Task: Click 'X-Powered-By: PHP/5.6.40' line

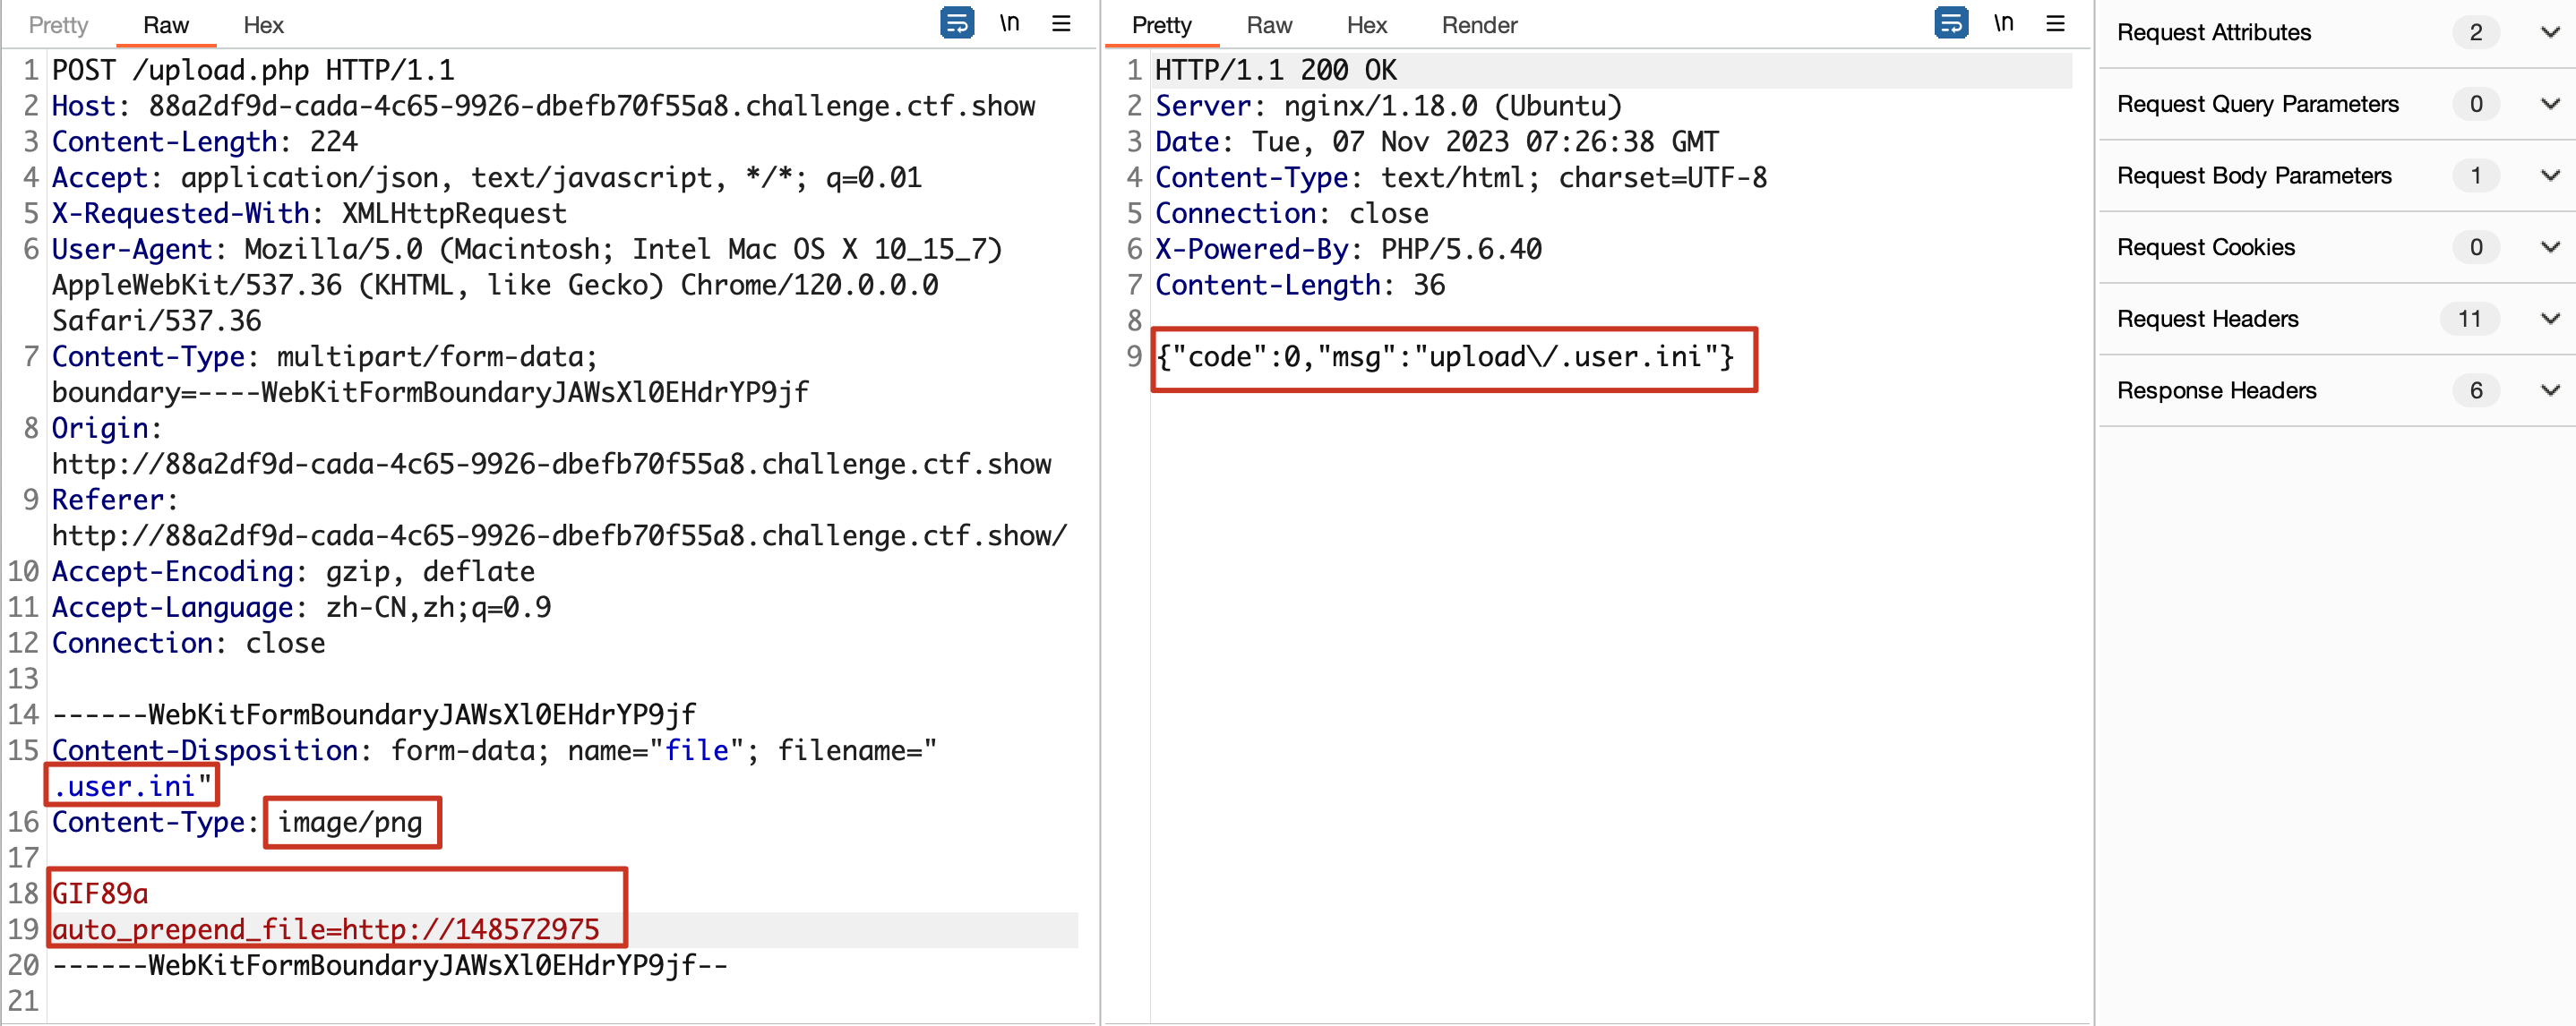Action: (x=1348, y=249)
